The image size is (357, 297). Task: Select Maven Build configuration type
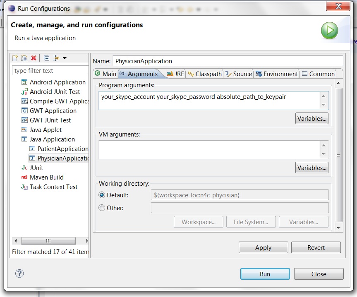46,177
